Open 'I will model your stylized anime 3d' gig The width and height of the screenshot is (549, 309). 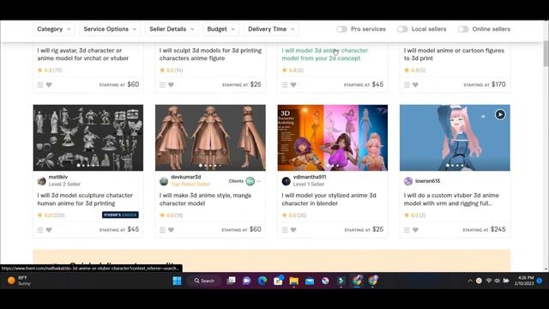click(329, 199)
